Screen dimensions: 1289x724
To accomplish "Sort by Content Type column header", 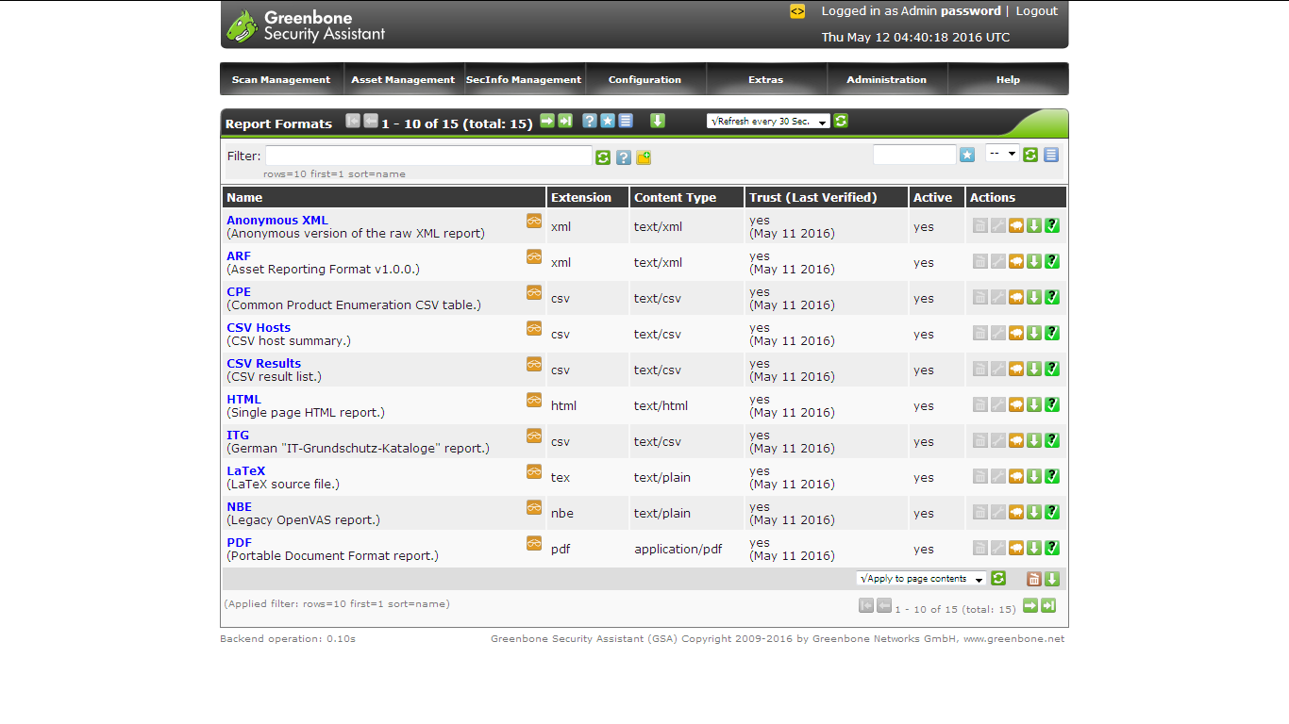I will coord(675,197).
